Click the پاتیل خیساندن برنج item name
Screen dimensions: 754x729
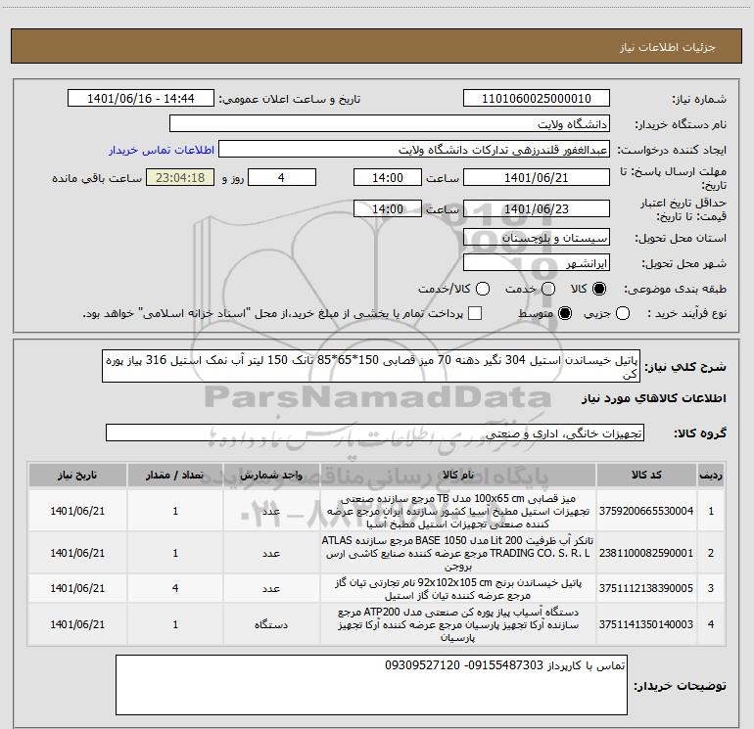tap(458, 589)
